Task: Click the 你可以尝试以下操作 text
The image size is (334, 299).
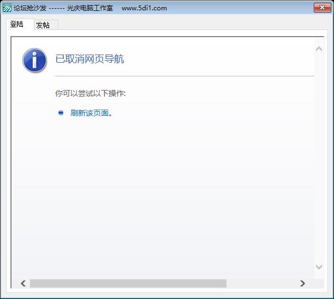Action: coord(90,93)
